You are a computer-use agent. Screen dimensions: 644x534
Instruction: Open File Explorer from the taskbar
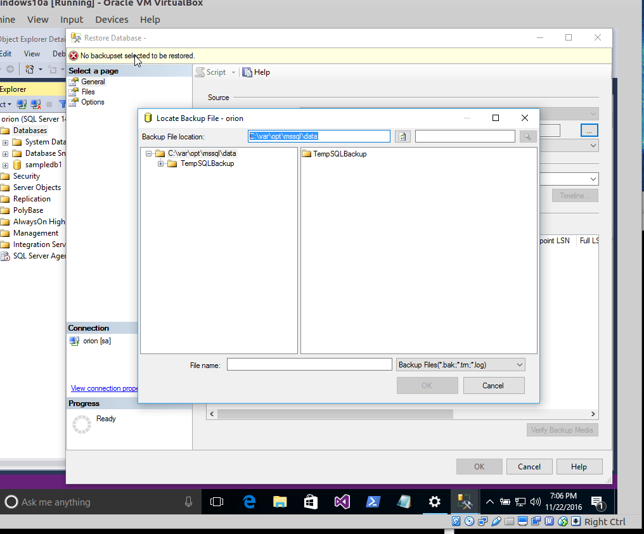pyautogui.click(x=280, y=502)
